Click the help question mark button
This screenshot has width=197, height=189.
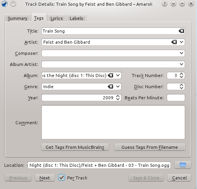(164, 4)
